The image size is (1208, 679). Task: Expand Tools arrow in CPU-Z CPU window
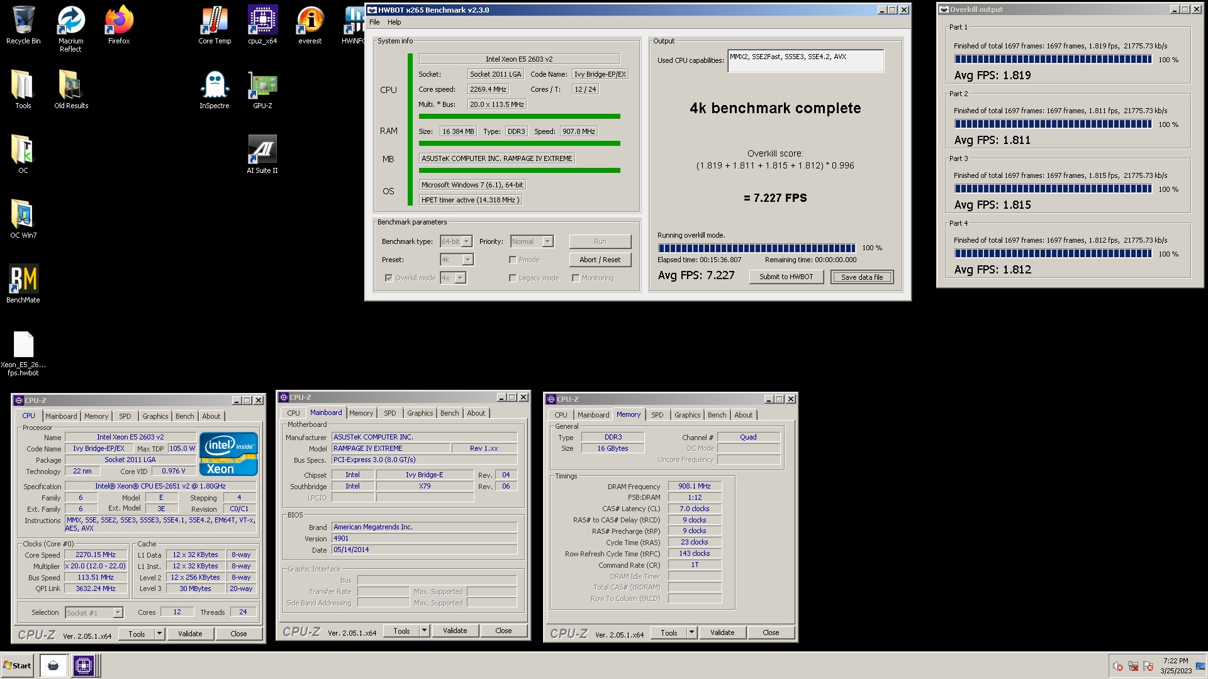click(160, 634)
